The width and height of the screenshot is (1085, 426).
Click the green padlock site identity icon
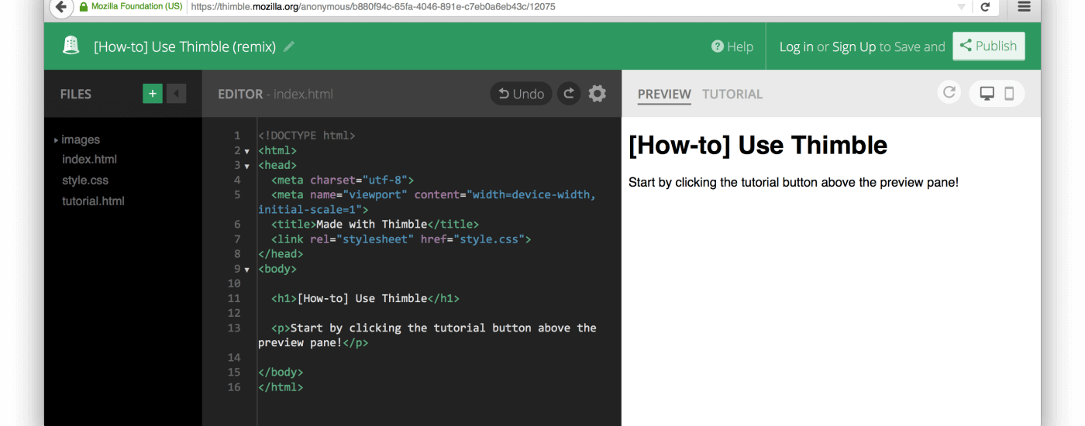click(x=83, y=7)
